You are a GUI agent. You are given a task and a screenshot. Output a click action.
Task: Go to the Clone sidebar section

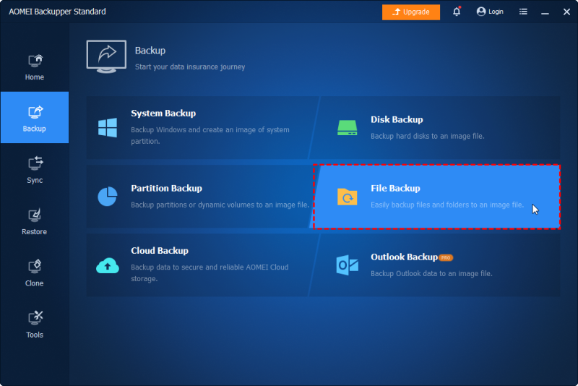[34, 273]
